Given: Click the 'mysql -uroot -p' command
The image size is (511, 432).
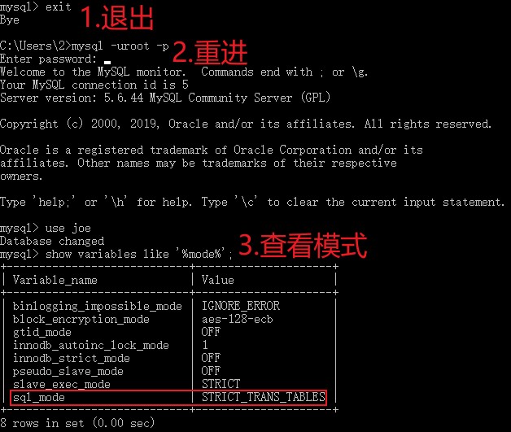Looking at the screenshot, I should coord(120,46).
